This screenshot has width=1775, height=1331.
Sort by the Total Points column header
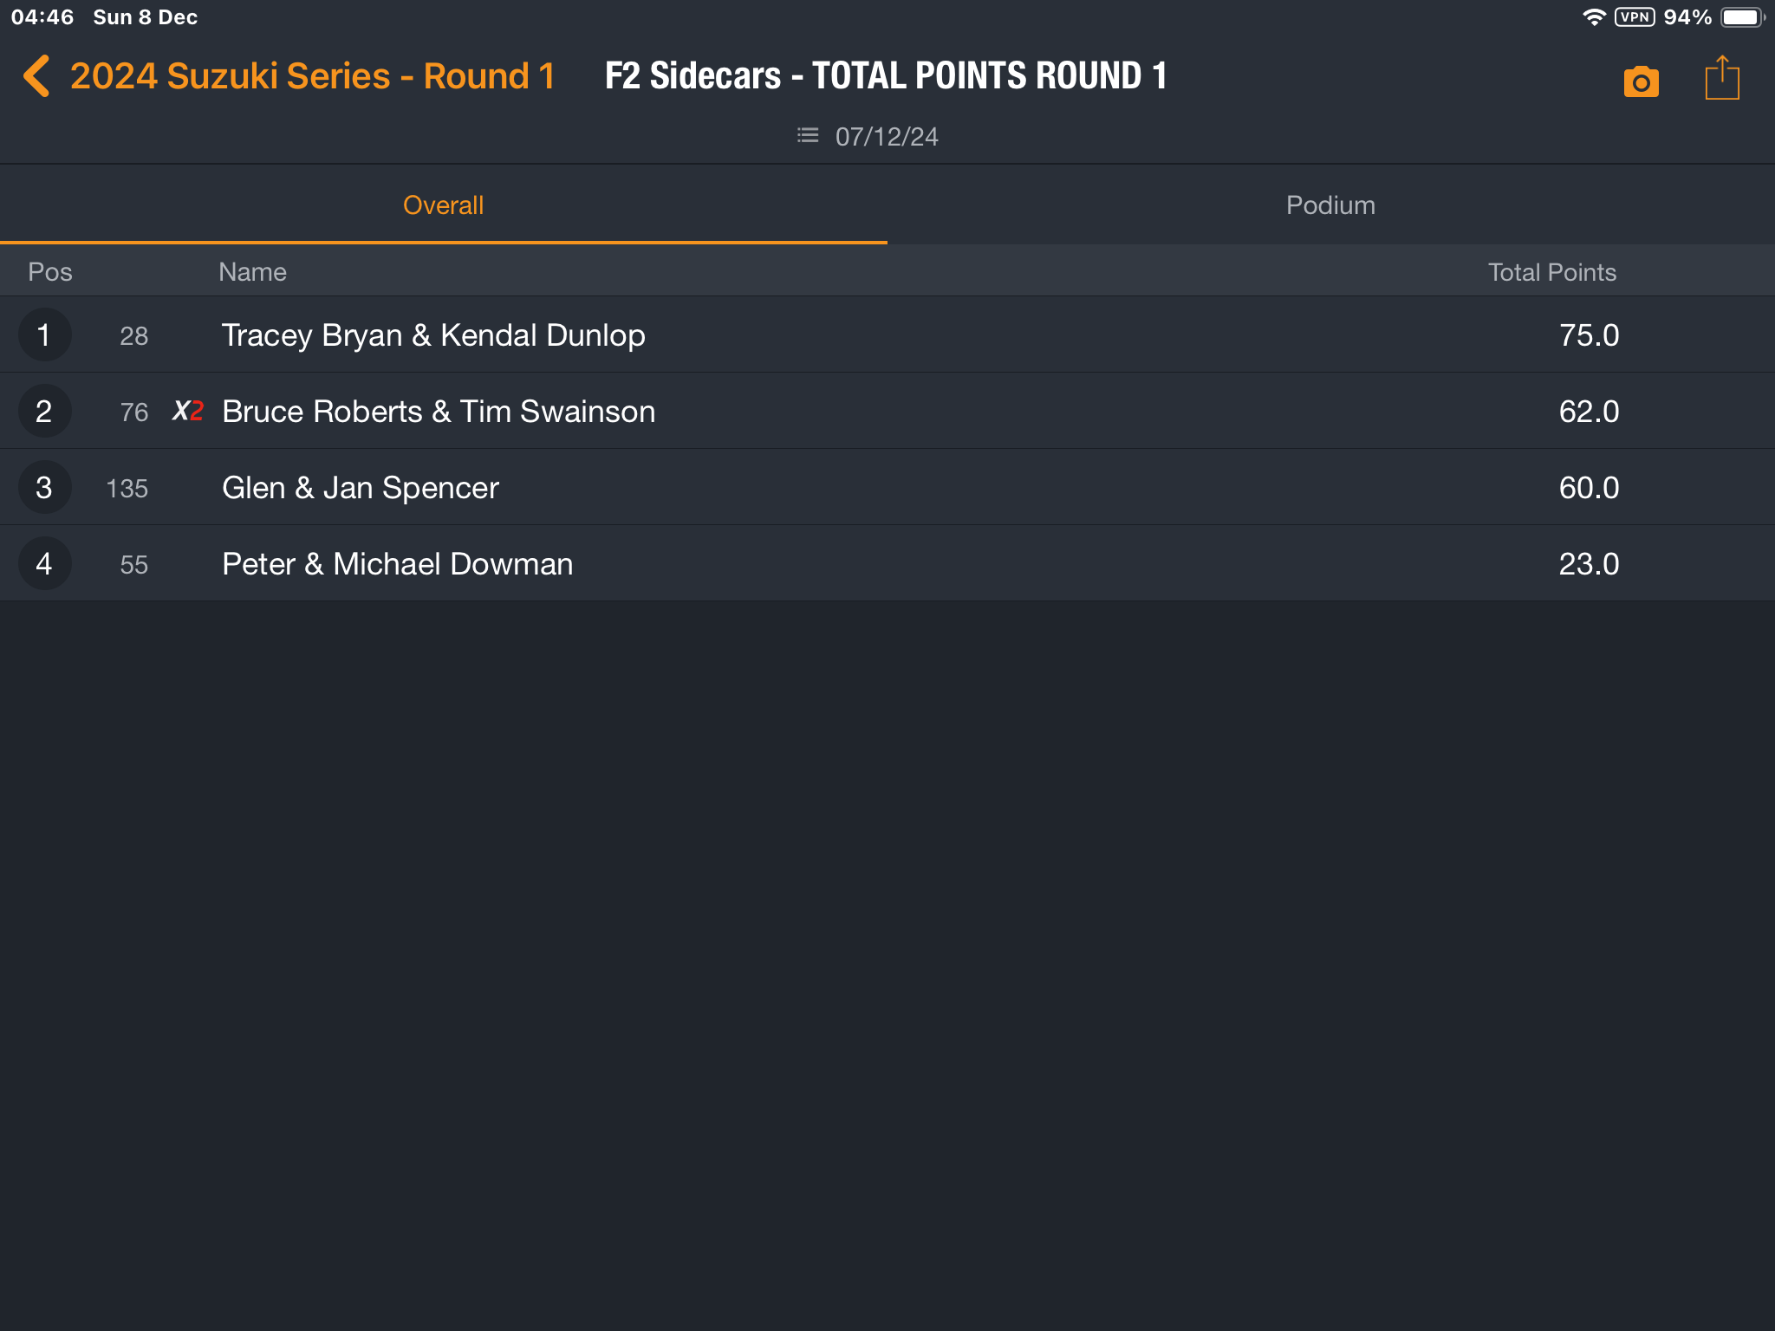(x=1551, y=272)
